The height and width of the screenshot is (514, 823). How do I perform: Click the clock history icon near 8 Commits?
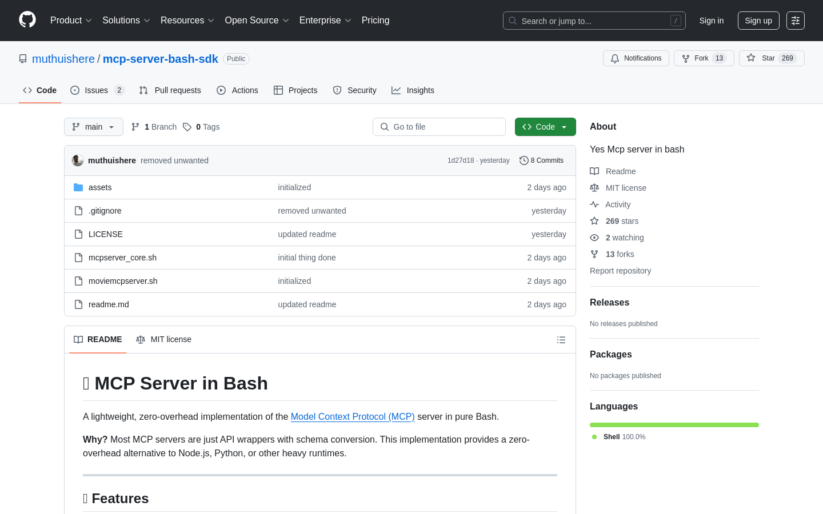(x=524, y=160)
